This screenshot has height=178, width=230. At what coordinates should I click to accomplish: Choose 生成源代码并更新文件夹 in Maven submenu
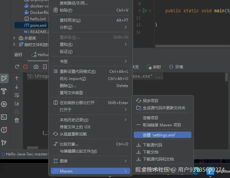(x=162, y=108)
